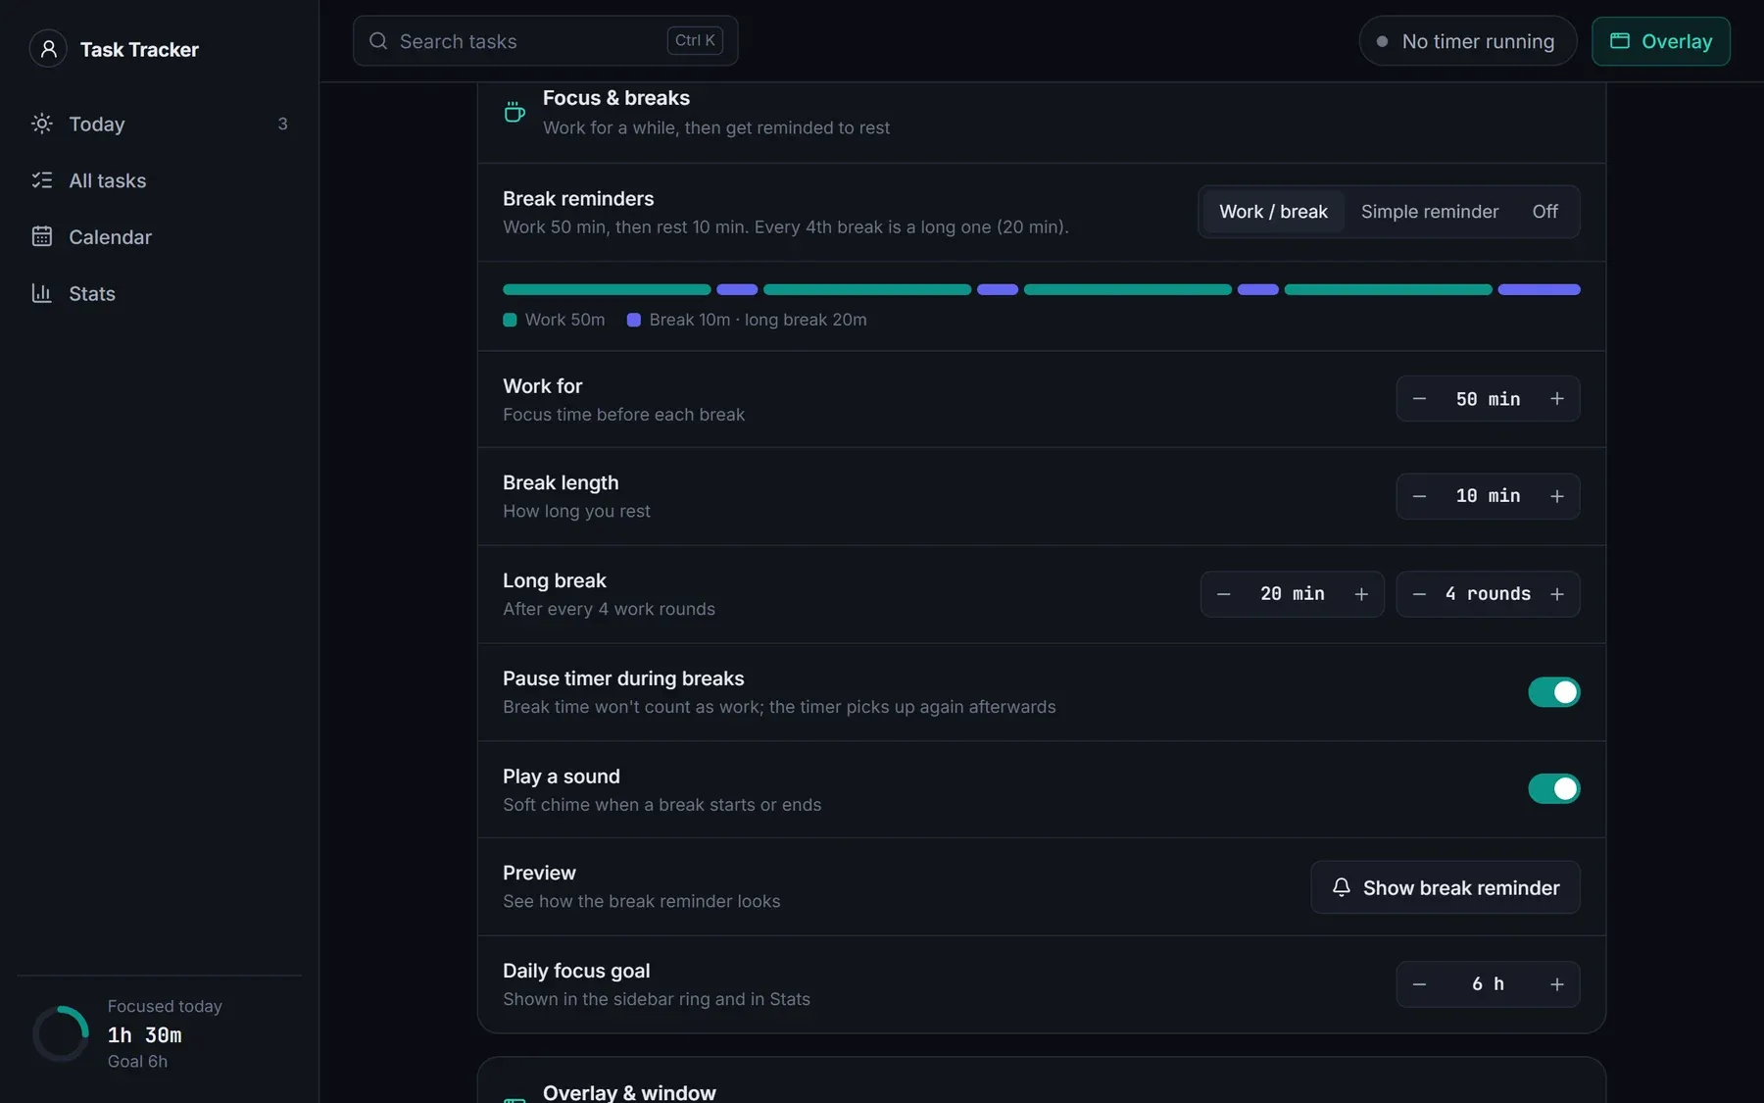This screenshot has width=1764, height=1103.
Task: Open the Today view sun icon
Action: [x=42, y=124]
